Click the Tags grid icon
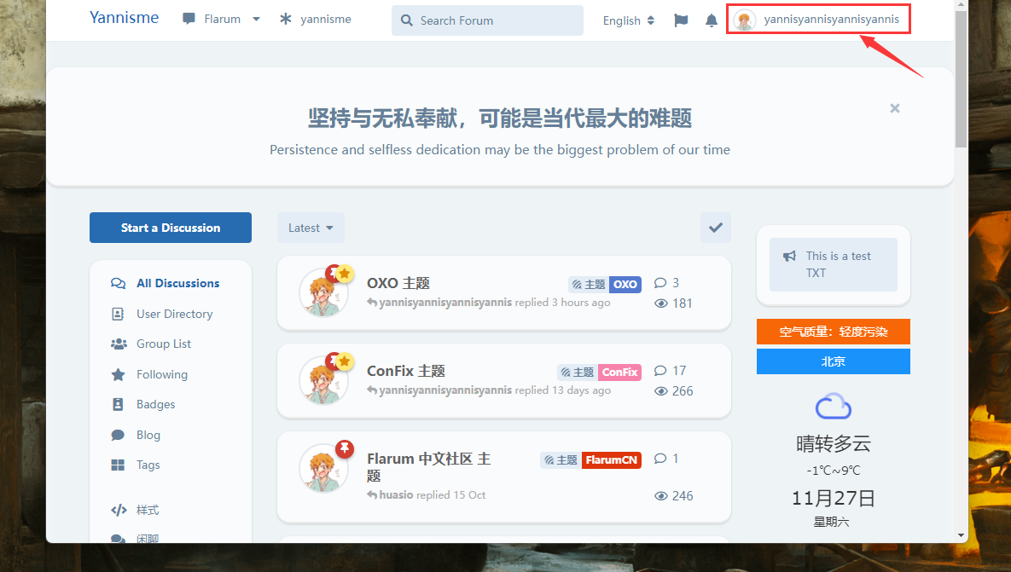The width and height of the screenshot is (1011, 572). click(x=118, y=465)
